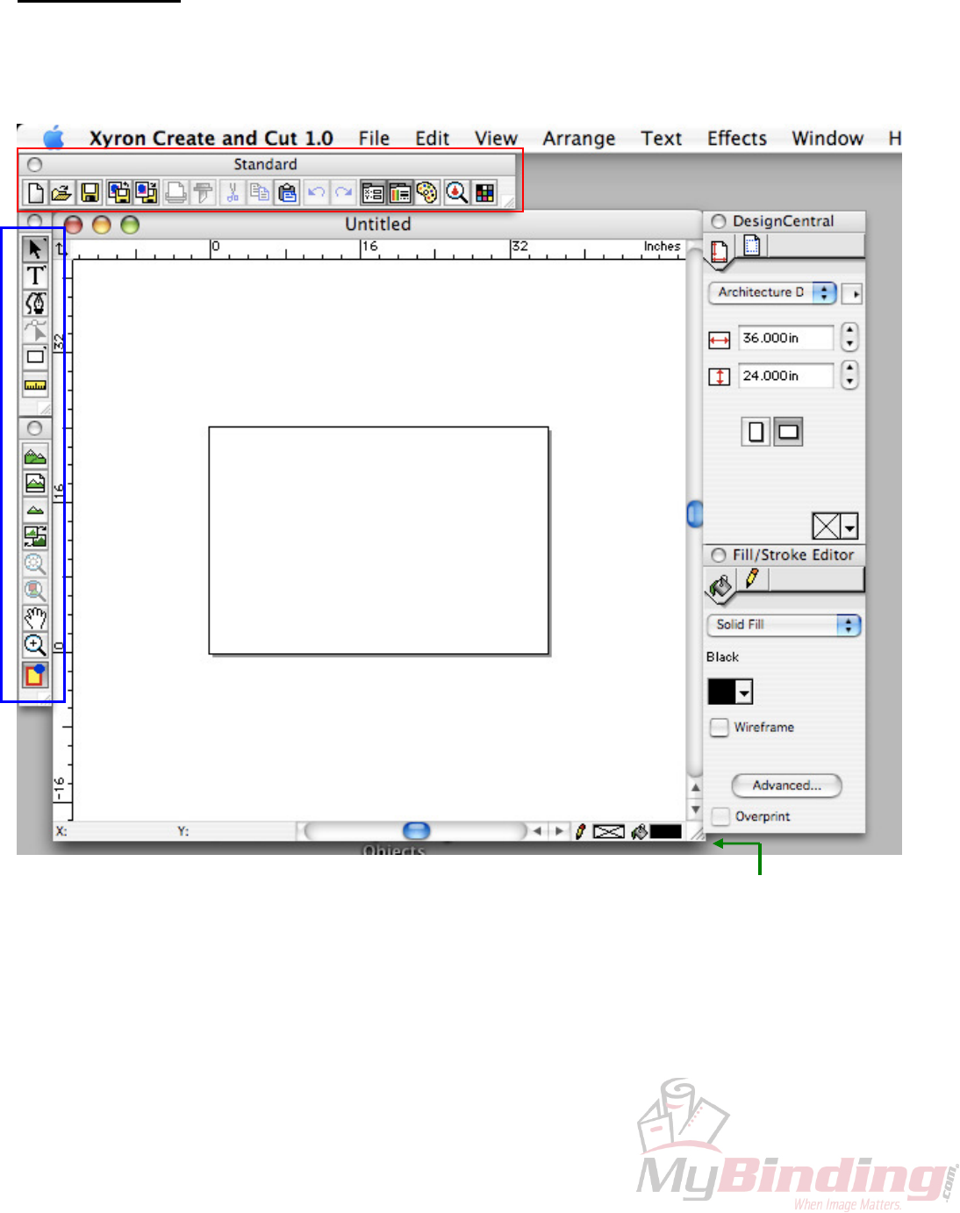
Task: Click the Cut/Plot cutter icon
Action: [203, 192]
